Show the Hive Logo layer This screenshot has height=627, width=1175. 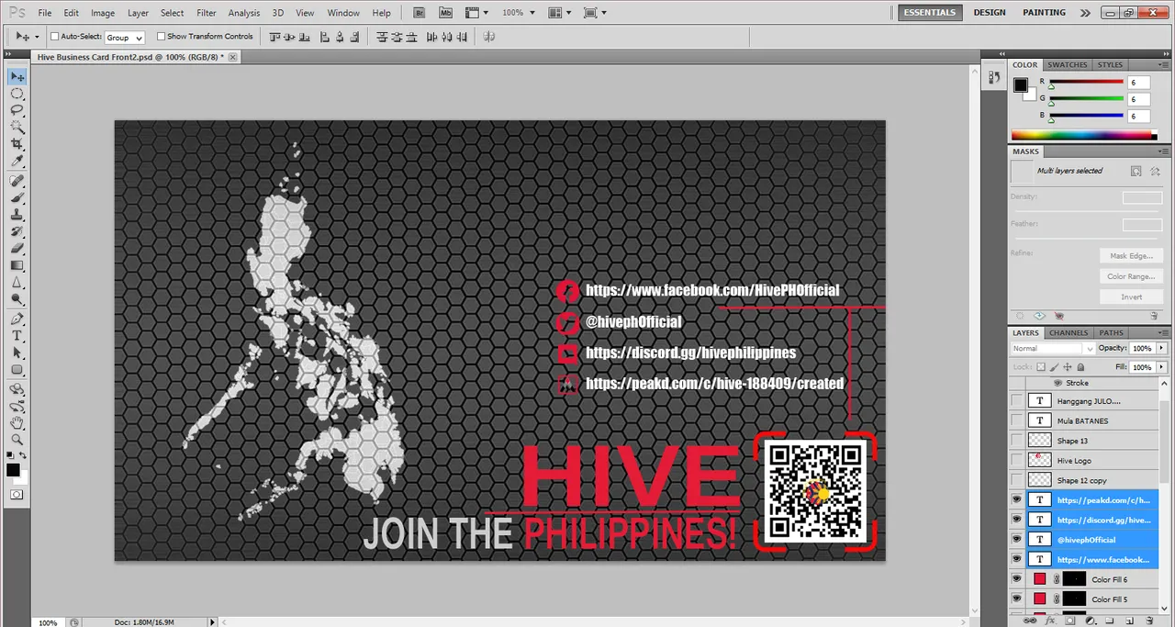click(1016, 460)
